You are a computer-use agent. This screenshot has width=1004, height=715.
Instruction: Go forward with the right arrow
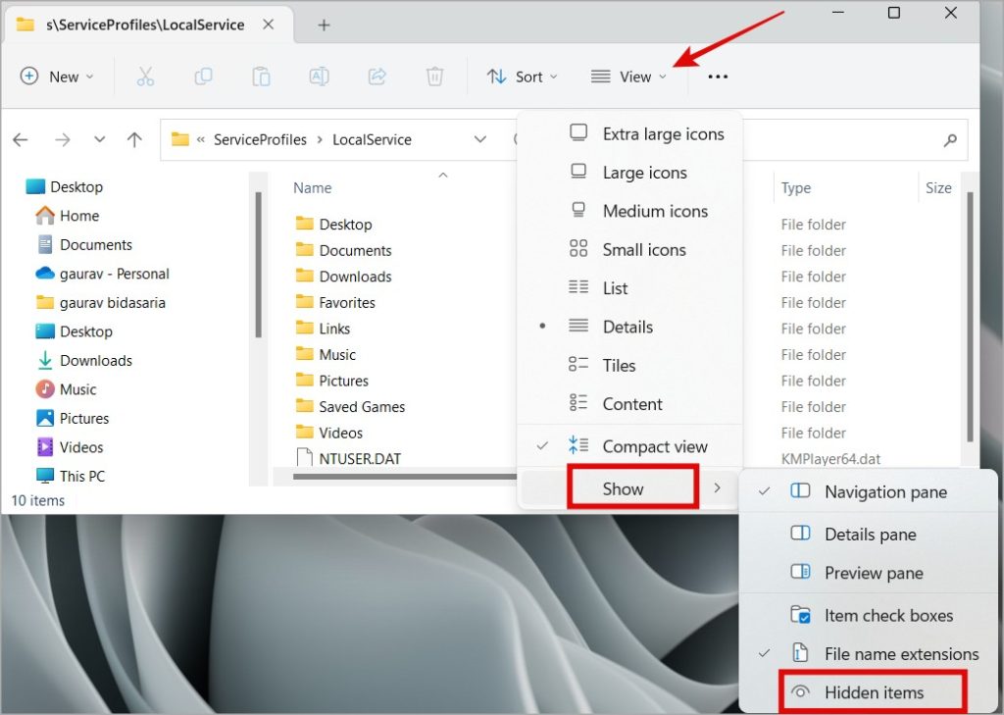pyautogui.click(x=62, y=139)
